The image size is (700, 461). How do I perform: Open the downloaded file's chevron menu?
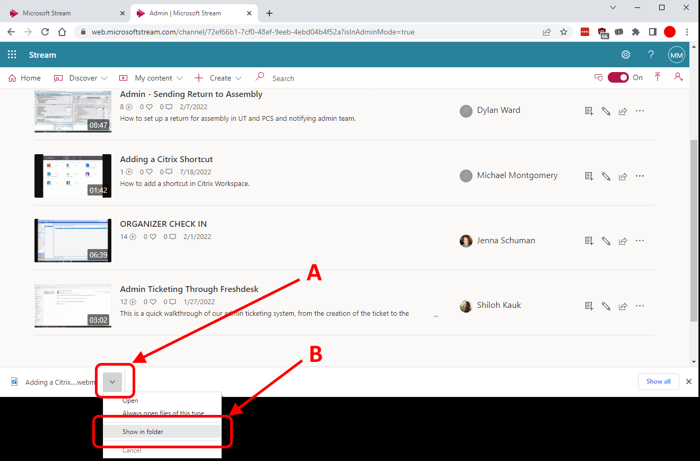click(x=112, y=382)
